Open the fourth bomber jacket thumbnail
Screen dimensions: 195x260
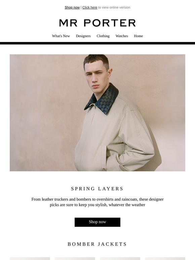pyautogui.click(x=165, y=259)
